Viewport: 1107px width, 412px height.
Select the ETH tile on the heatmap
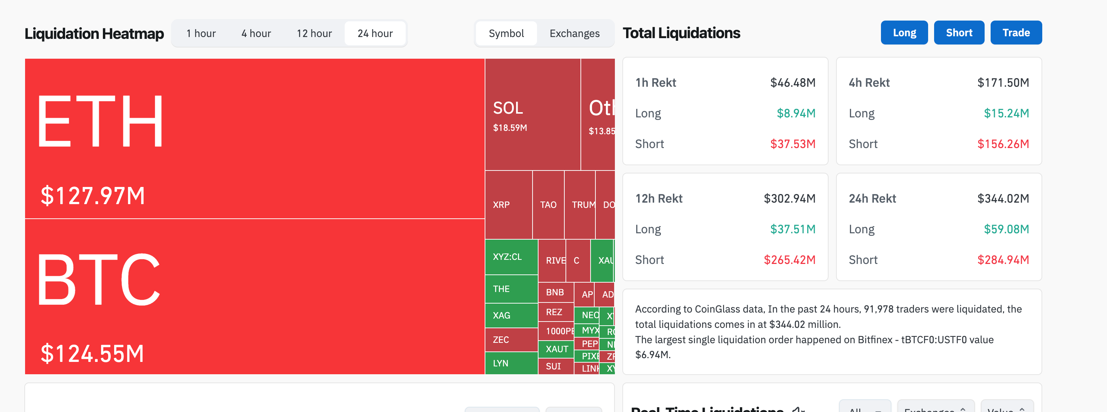253,137
